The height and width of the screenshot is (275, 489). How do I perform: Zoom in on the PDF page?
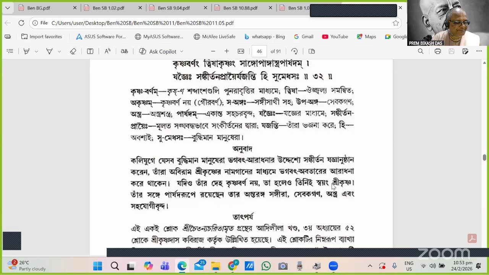(227, 51)
